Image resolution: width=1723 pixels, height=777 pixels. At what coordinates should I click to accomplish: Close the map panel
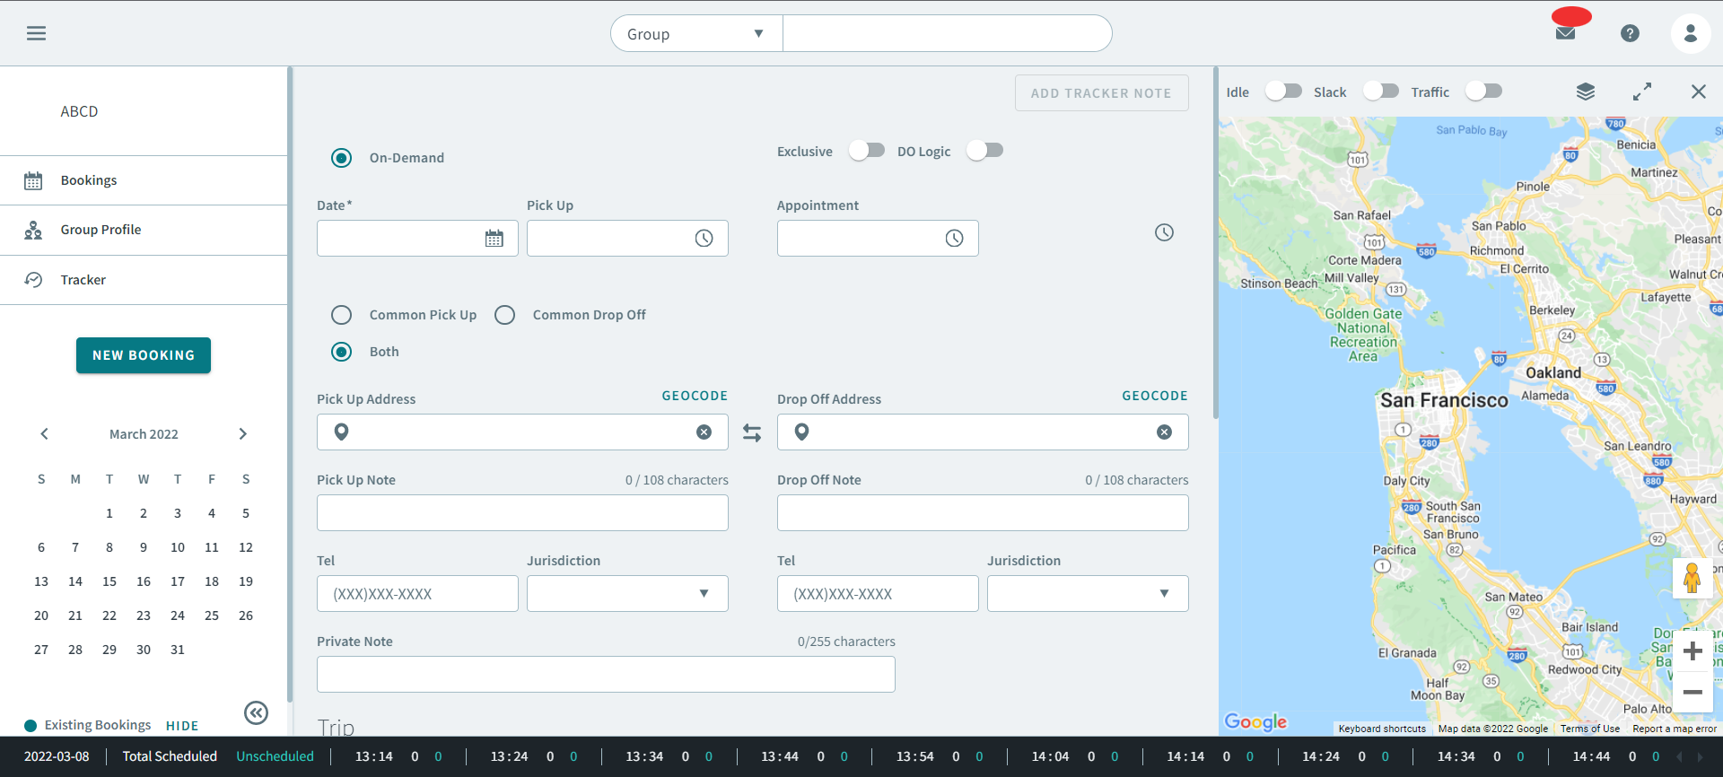coord(1699,92)
